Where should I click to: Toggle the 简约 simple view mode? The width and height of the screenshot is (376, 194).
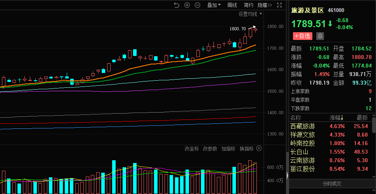pos(248,5)
